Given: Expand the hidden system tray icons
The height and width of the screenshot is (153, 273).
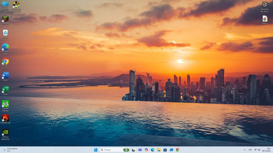Looking at the screenshot, I should [x=245, y=150].
